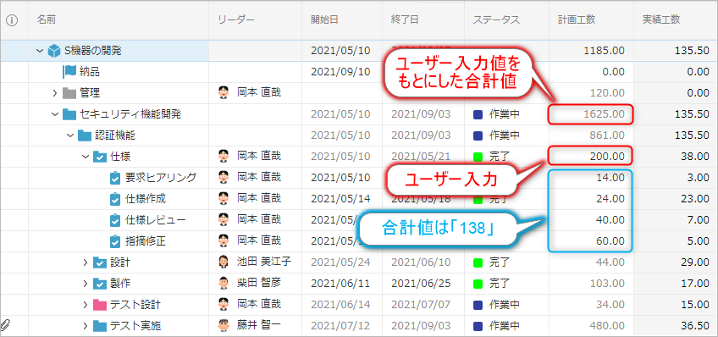The height and width of the screenshot is (337, 718).
Task: Click the gray 管理 folder icon
Action: 69,93
